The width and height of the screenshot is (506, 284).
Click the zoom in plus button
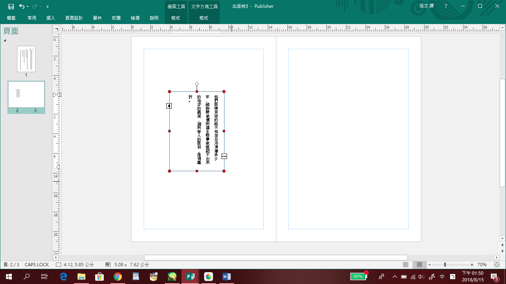click(x=472, y=265)
